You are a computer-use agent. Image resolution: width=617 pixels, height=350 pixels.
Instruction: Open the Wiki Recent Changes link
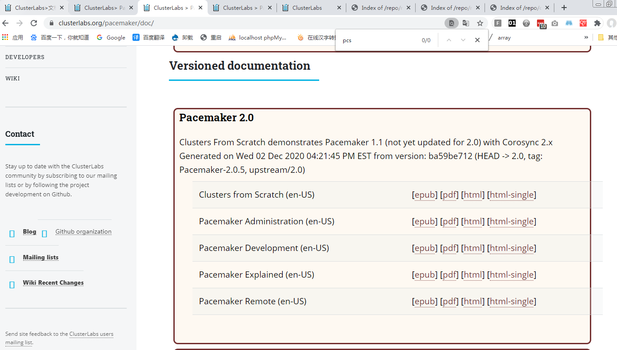(53, 282)
